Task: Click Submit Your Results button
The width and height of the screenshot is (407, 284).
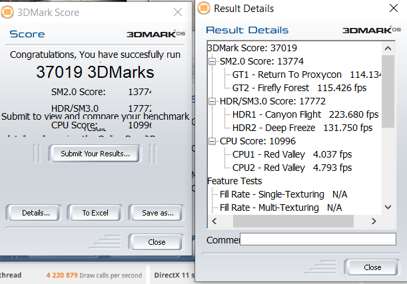Action: (95, 154)
